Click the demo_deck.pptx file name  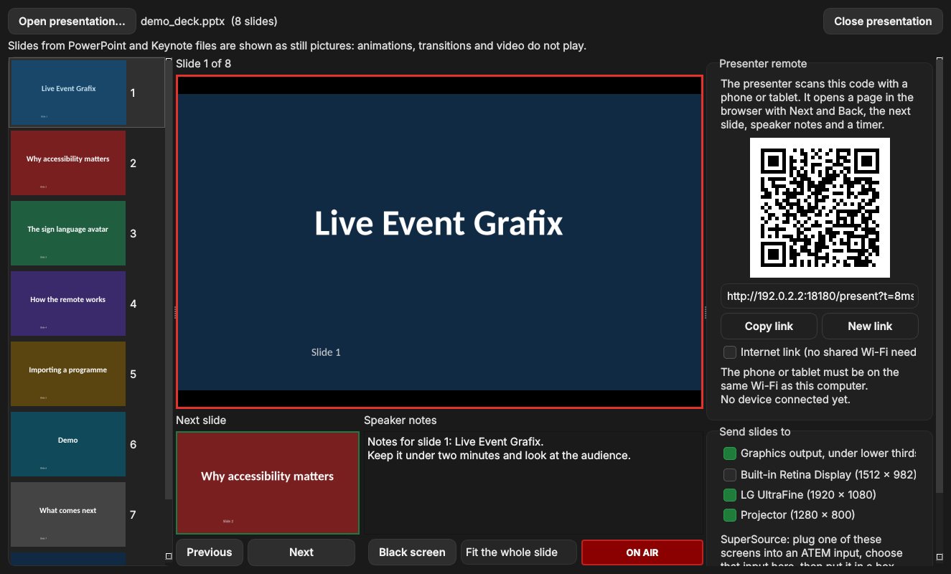point(183,22)
